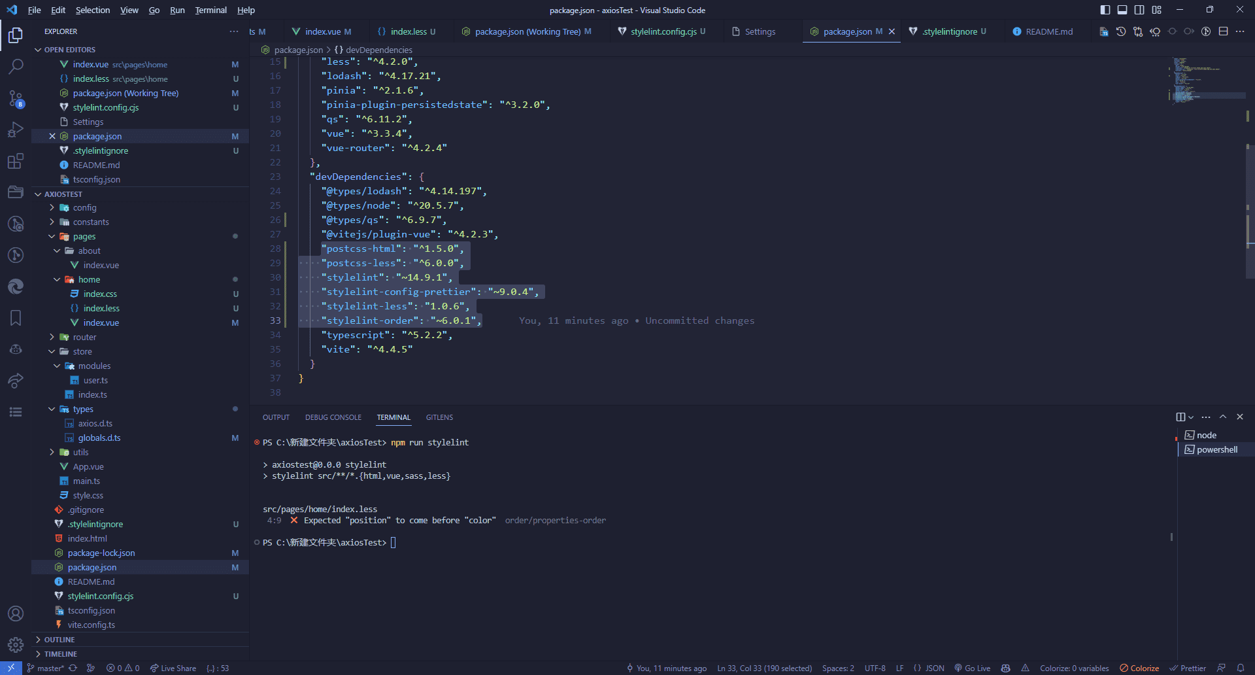Click Spaces: 2 indentation setting
This screenshot has width=1255, height=675.
click(x=838, y=668)
